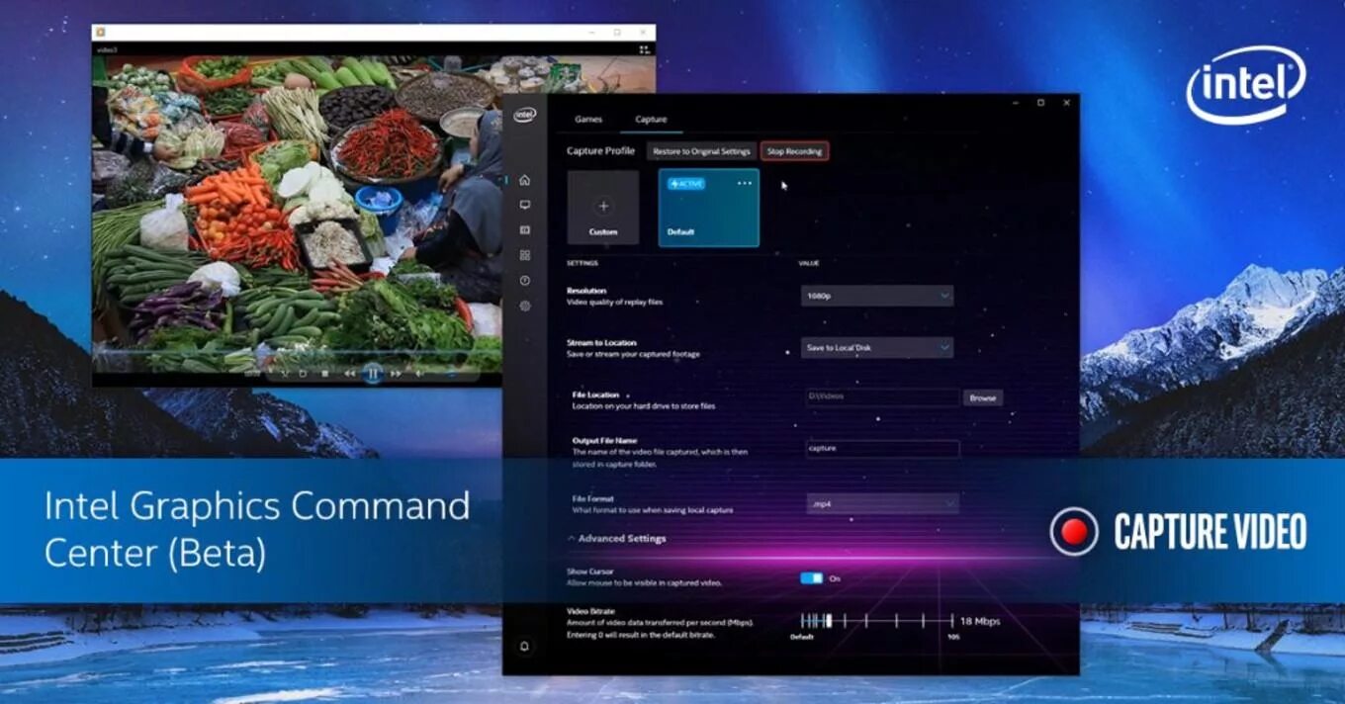
Task: Open the Display section in the sidebar
Action: tap(524, 205)
